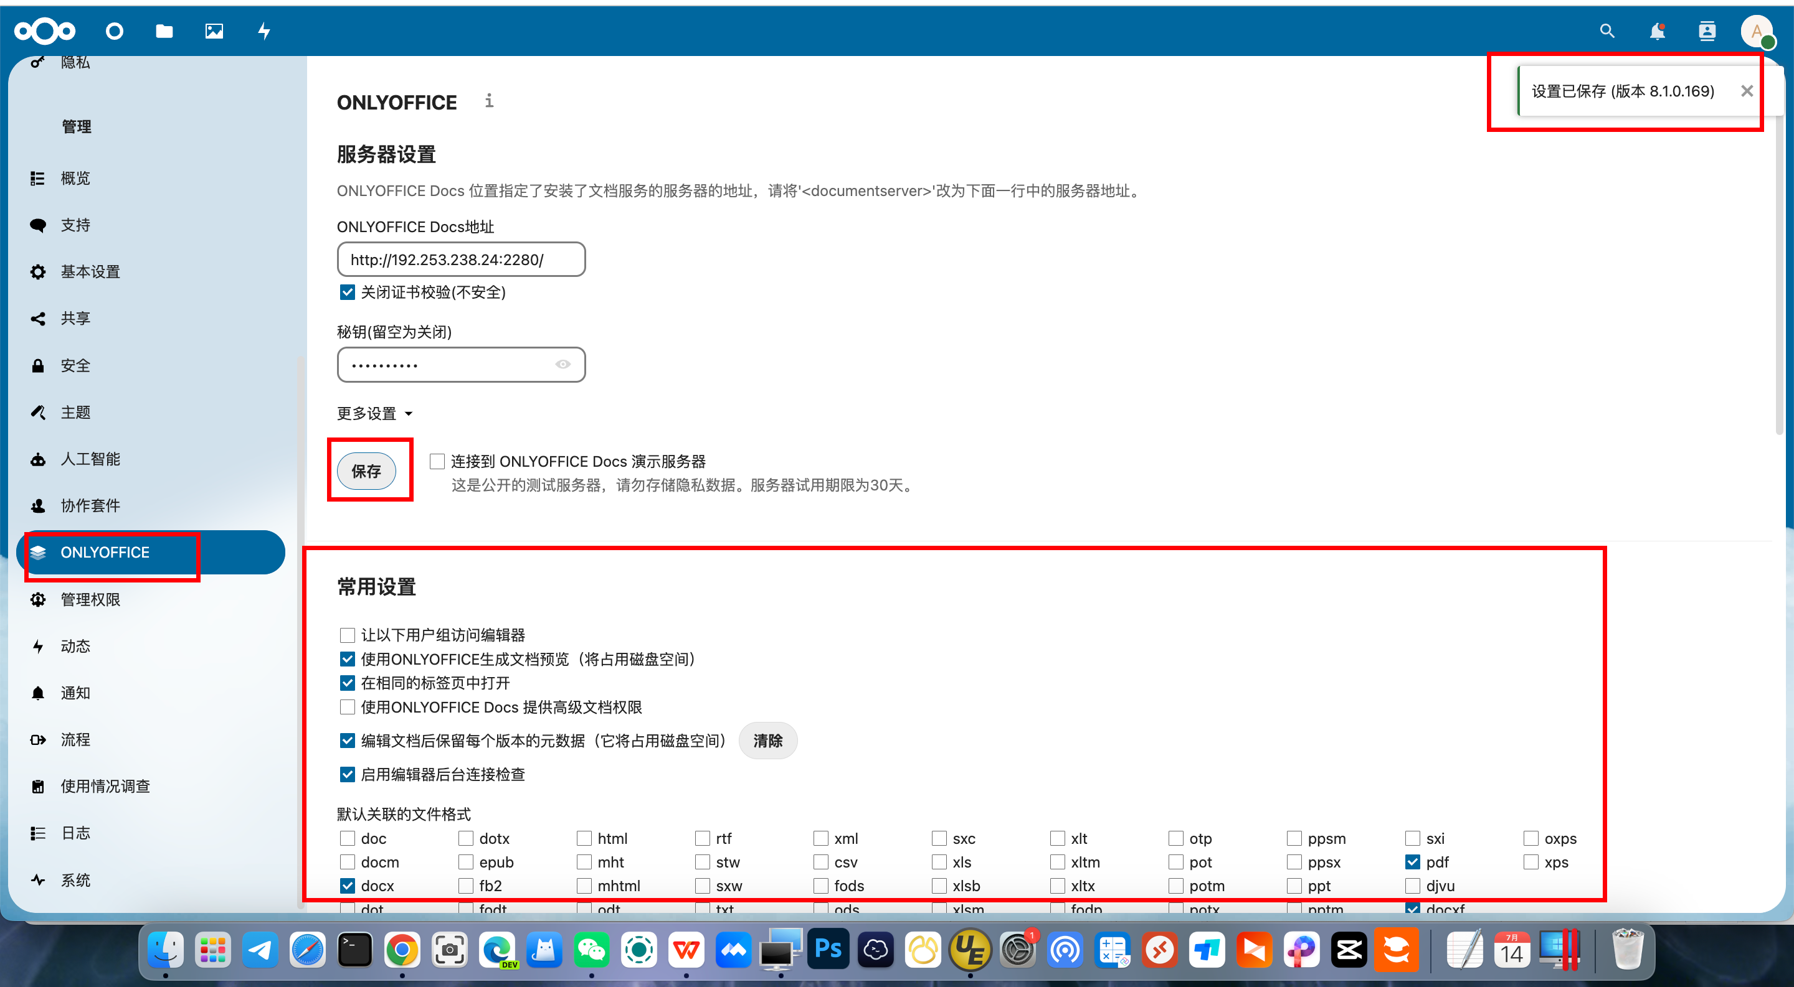The image size is (1794, 987).
Task: Open the Files folder icon
Action: point(164,30)
